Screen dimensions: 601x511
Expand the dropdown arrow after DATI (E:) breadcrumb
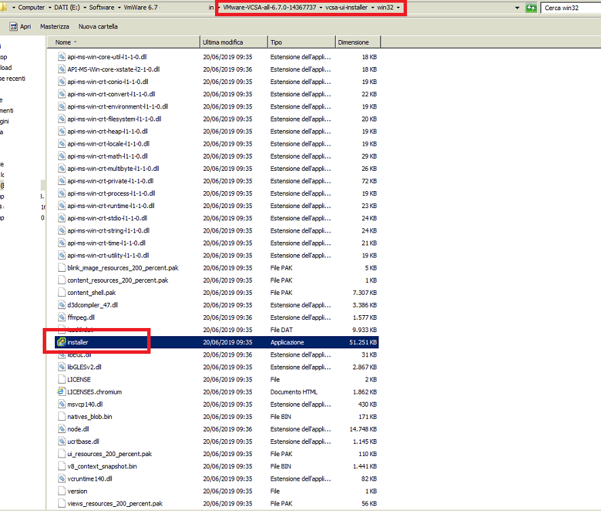click(84, 7)
